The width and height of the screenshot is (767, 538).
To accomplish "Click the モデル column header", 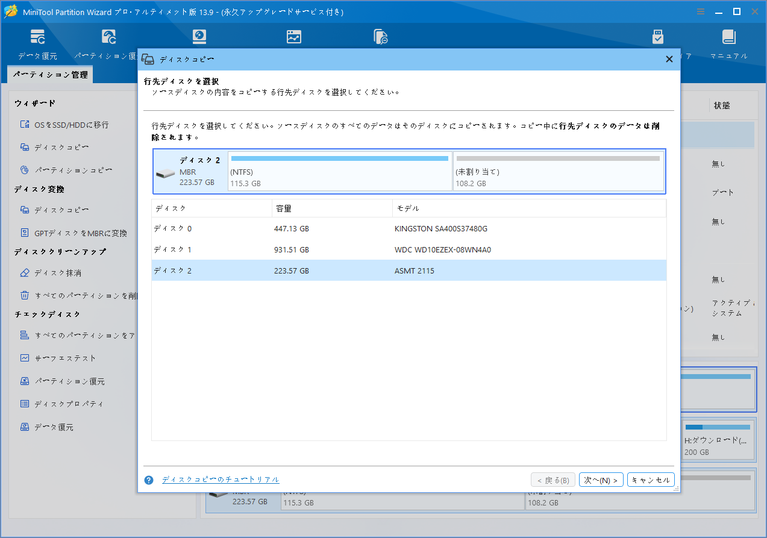I will click(529, 208).
